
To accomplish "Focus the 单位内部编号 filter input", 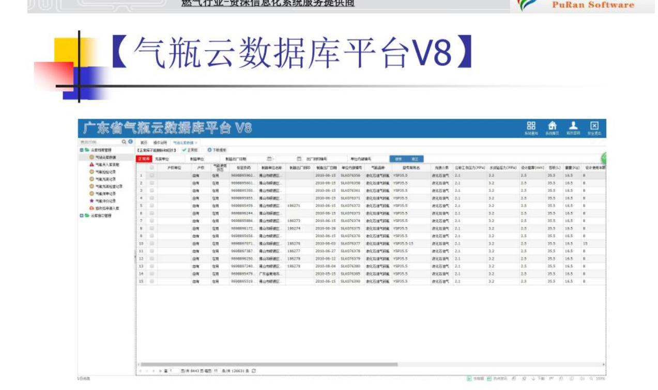I will [379, 159].
